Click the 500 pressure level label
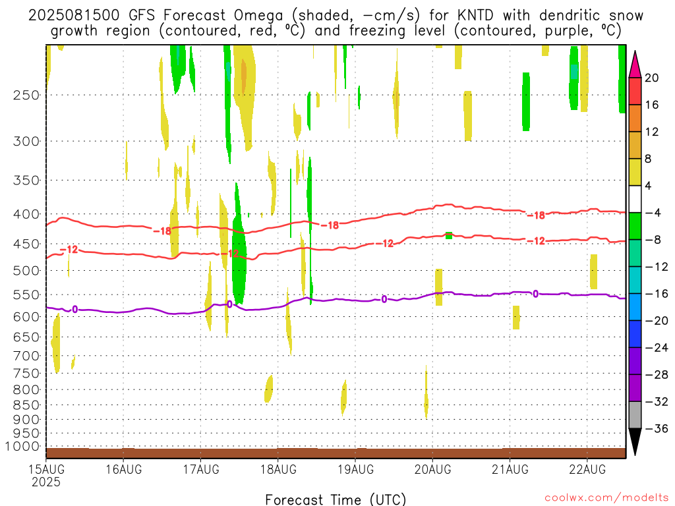 point(26,271)
